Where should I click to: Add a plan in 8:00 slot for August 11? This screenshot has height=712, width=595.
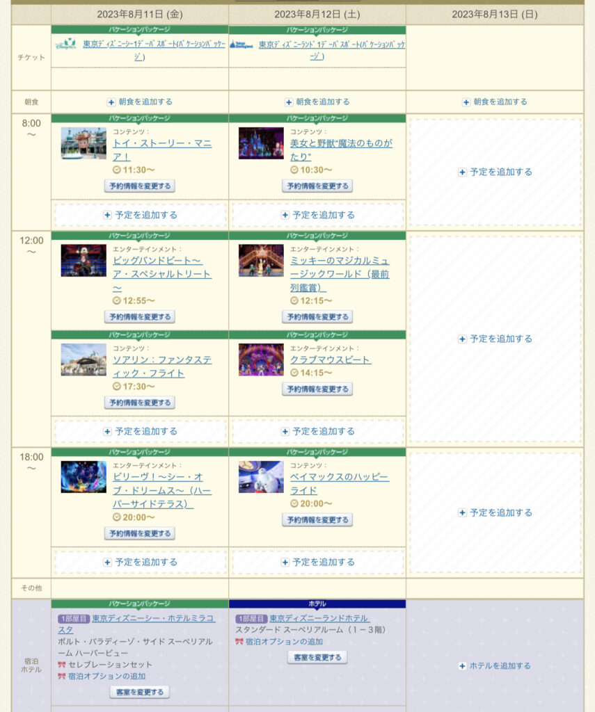(140, 215)
